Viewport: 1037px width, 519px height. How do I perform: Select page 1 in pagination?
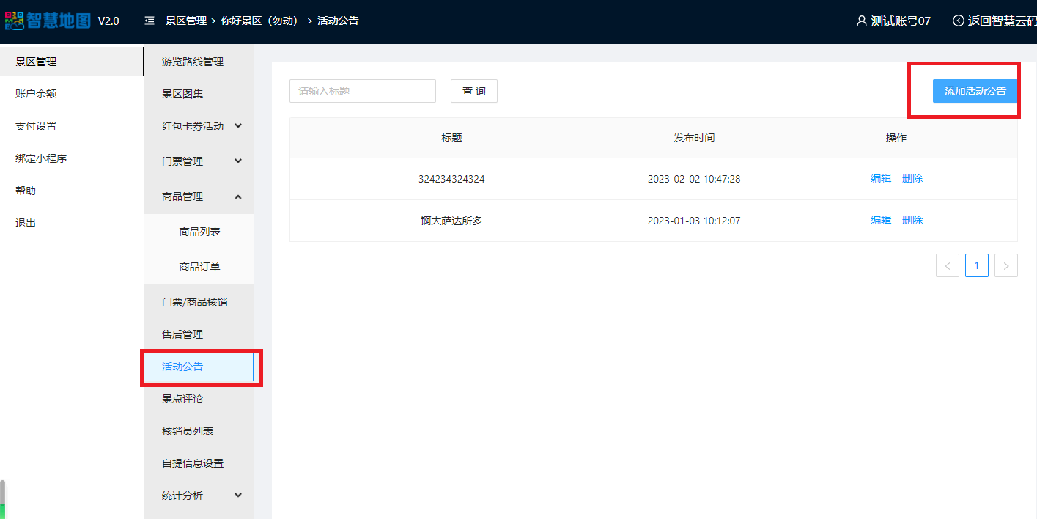pos(976,265)
